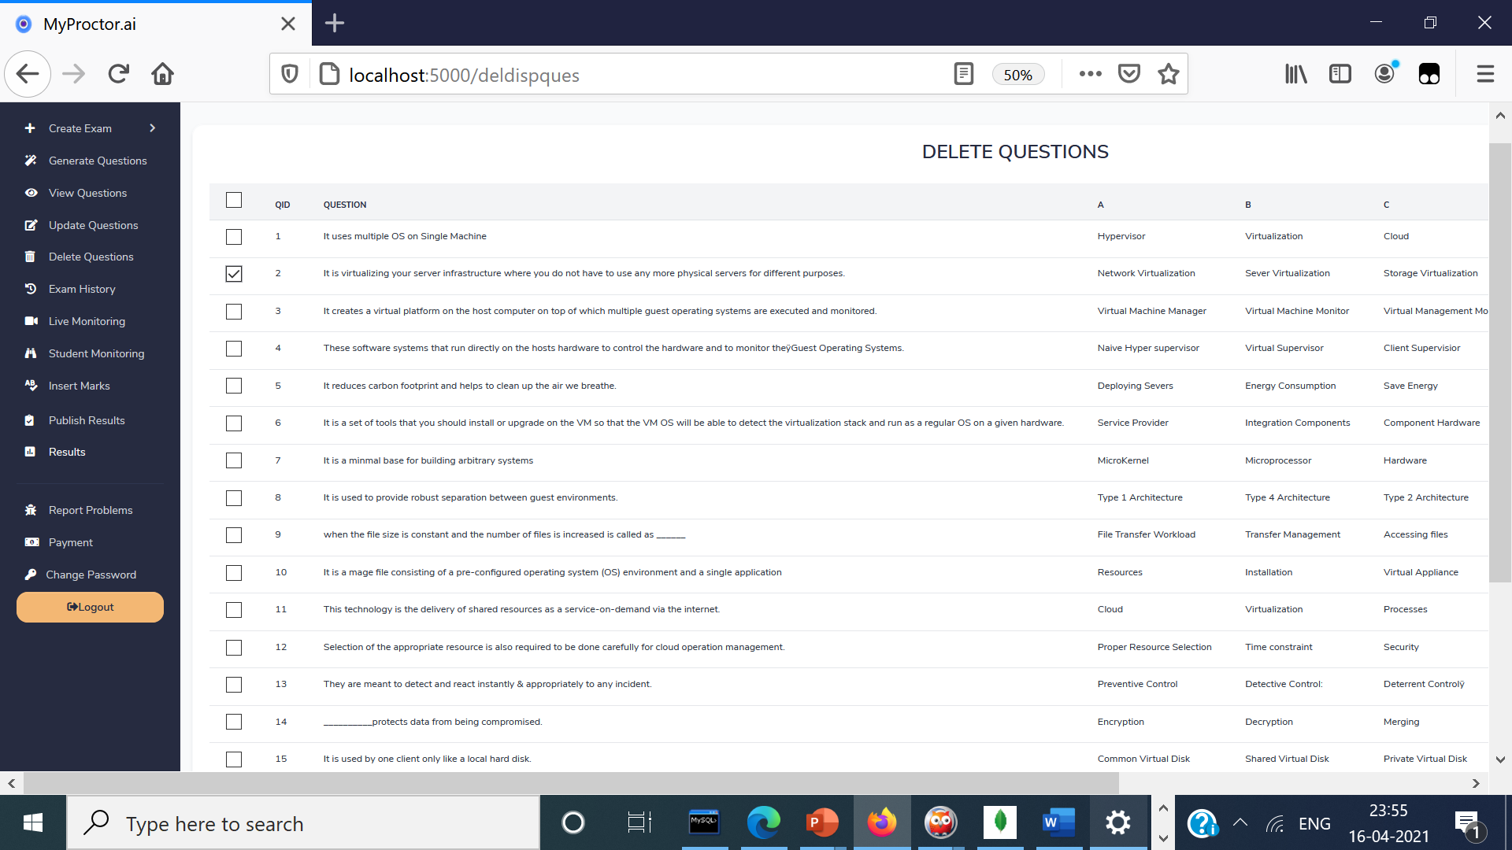
Task: Check the box for question 5
Action: pyautogui.click(x=234, y=386)
